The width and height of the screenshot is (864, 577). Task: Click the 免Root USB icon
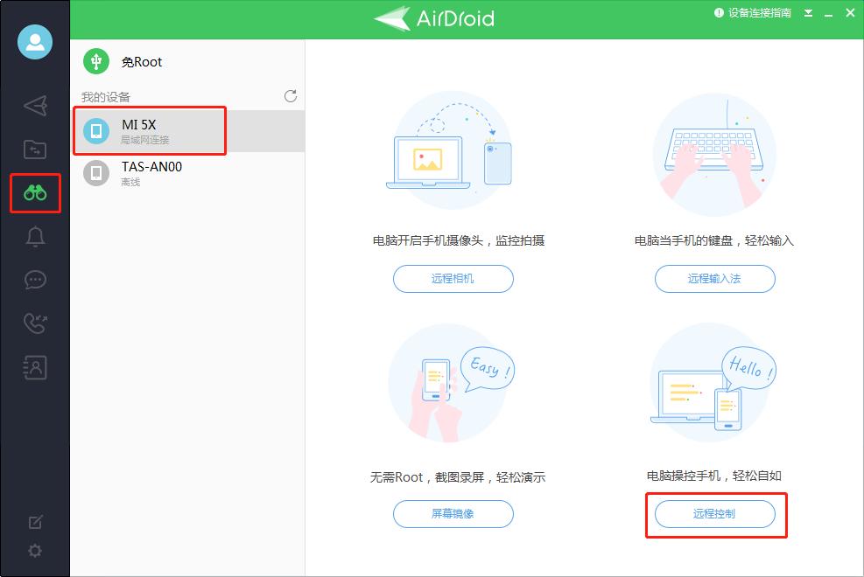tap(95, 61)
